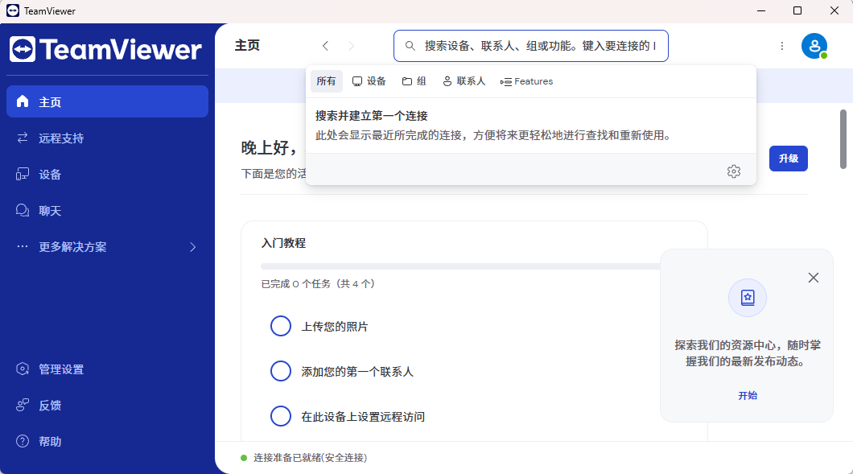853x474 pixels.
Task: Check the 添加您的第一个联系人 circle
Action: tap(281, 371)
